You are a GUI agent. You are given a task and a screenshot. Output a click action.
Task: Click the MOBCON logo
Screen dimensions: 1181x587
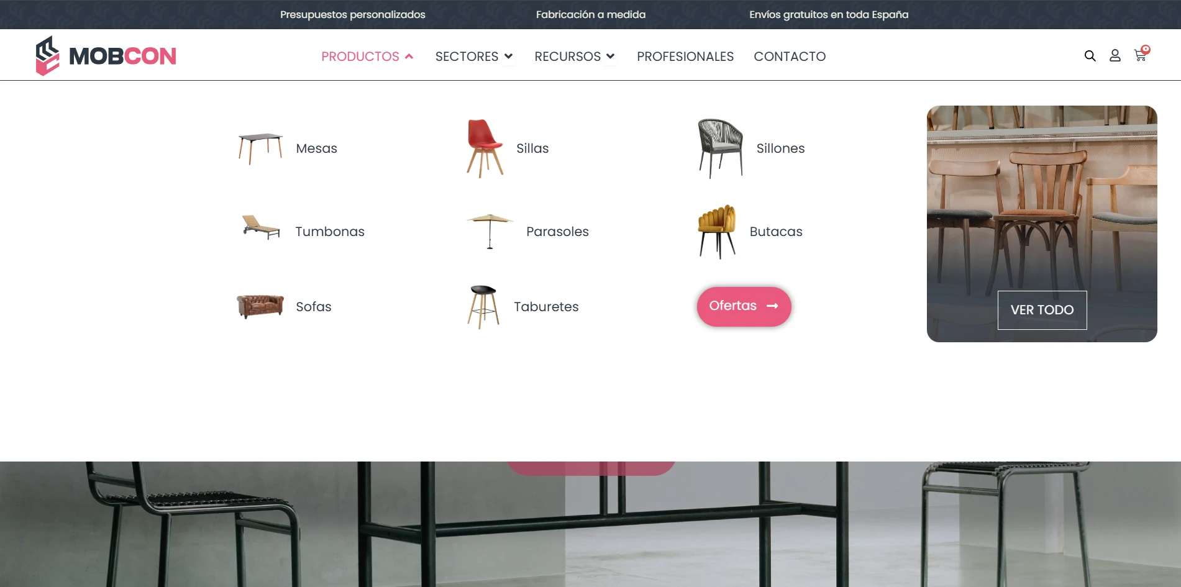coord(106,56)
